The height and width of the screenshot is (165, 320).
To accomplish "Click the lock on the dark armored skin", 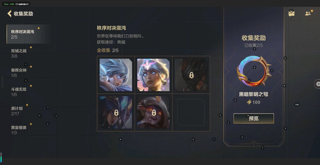I will [x=191, y=75].
